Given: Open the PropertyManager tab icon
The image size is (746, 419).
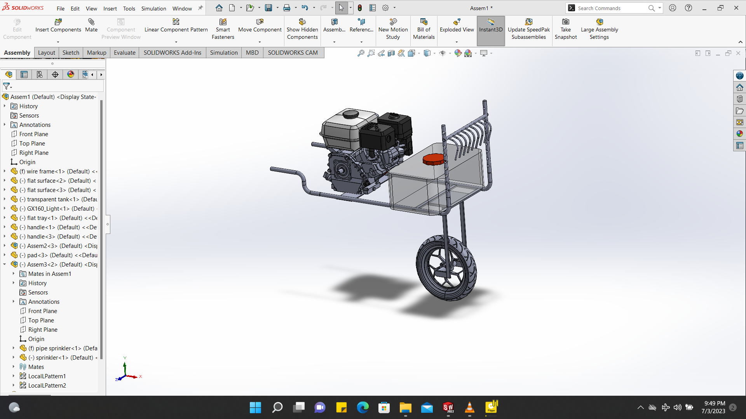Looking at the screenshot, I should tap(24, 74).
